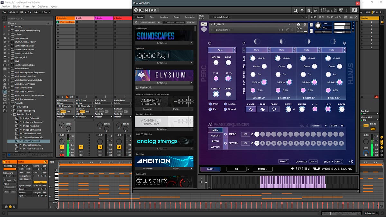Toggle the SYNTH sequencer row power
386x217 pixels.
pos(225,143)
